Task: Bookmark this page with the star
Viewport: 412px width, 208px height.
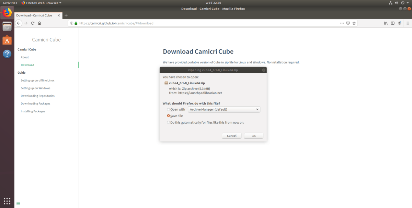Action: coord(354,23)
